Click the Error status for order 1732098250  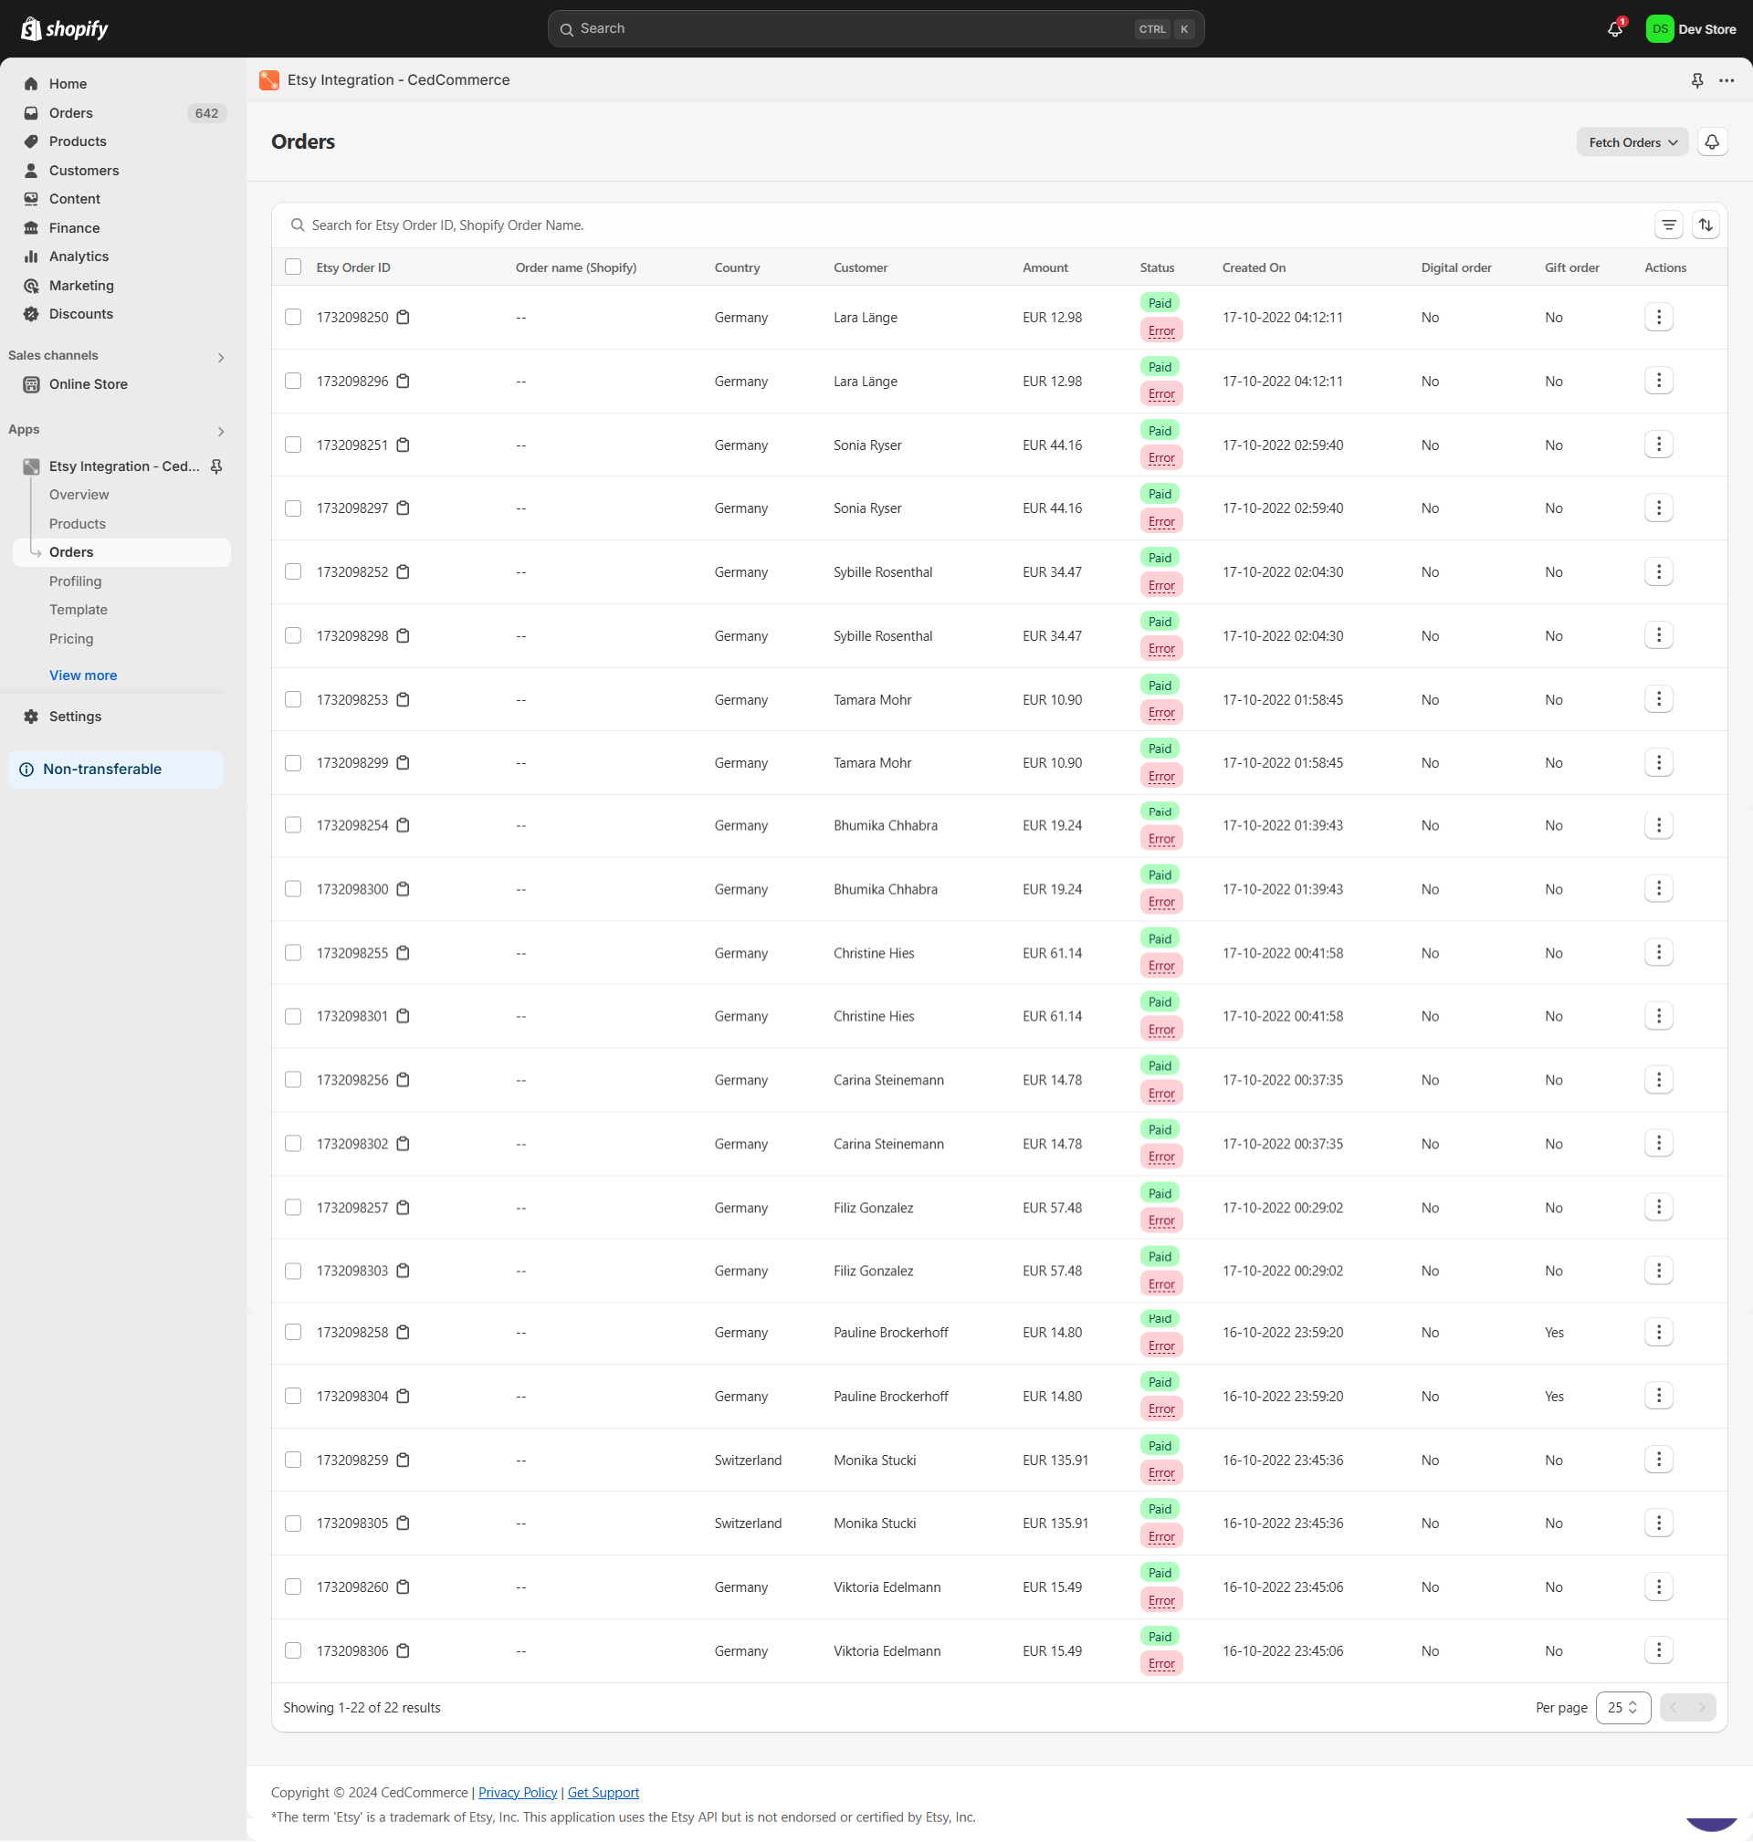pyautogui.click(x=1161, y=330)
